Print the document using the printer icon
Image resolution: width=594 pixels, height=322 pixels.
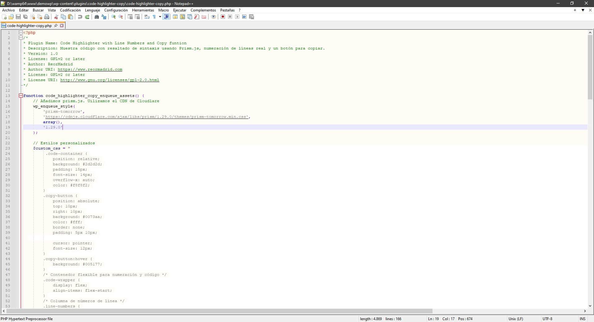47,17
